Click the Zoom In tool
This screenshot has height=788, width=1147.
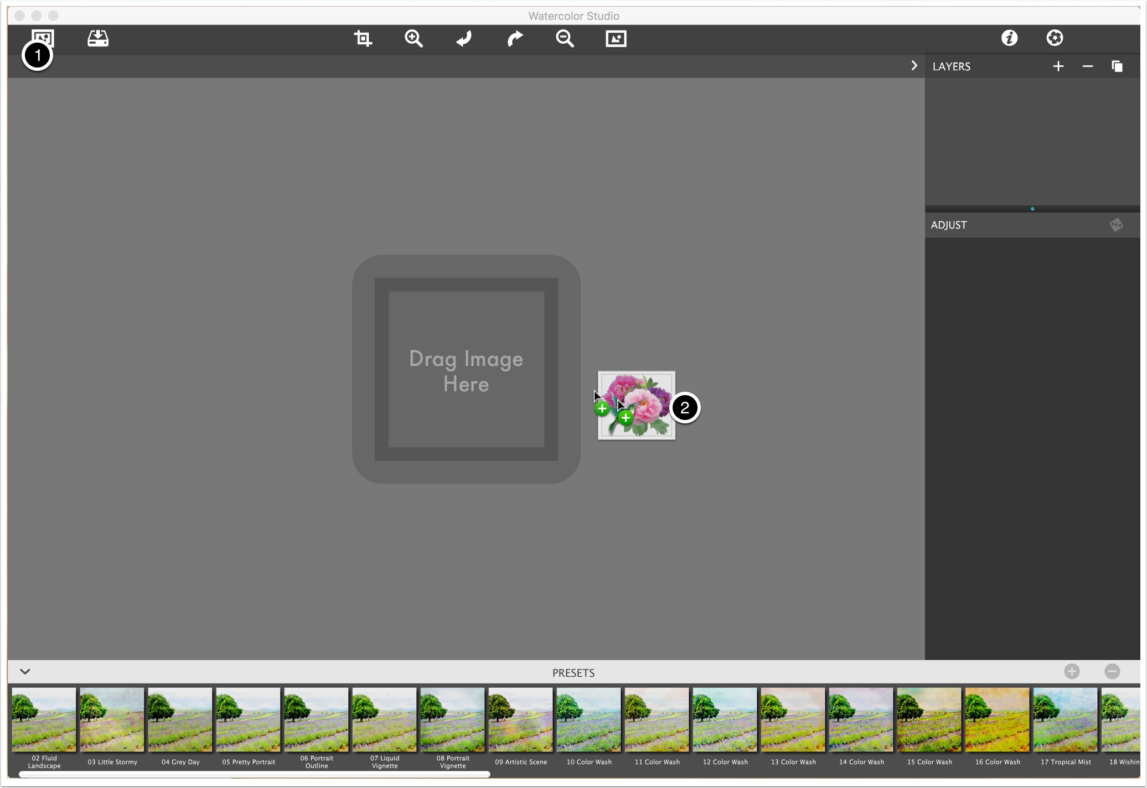click(x=414, y=38)
